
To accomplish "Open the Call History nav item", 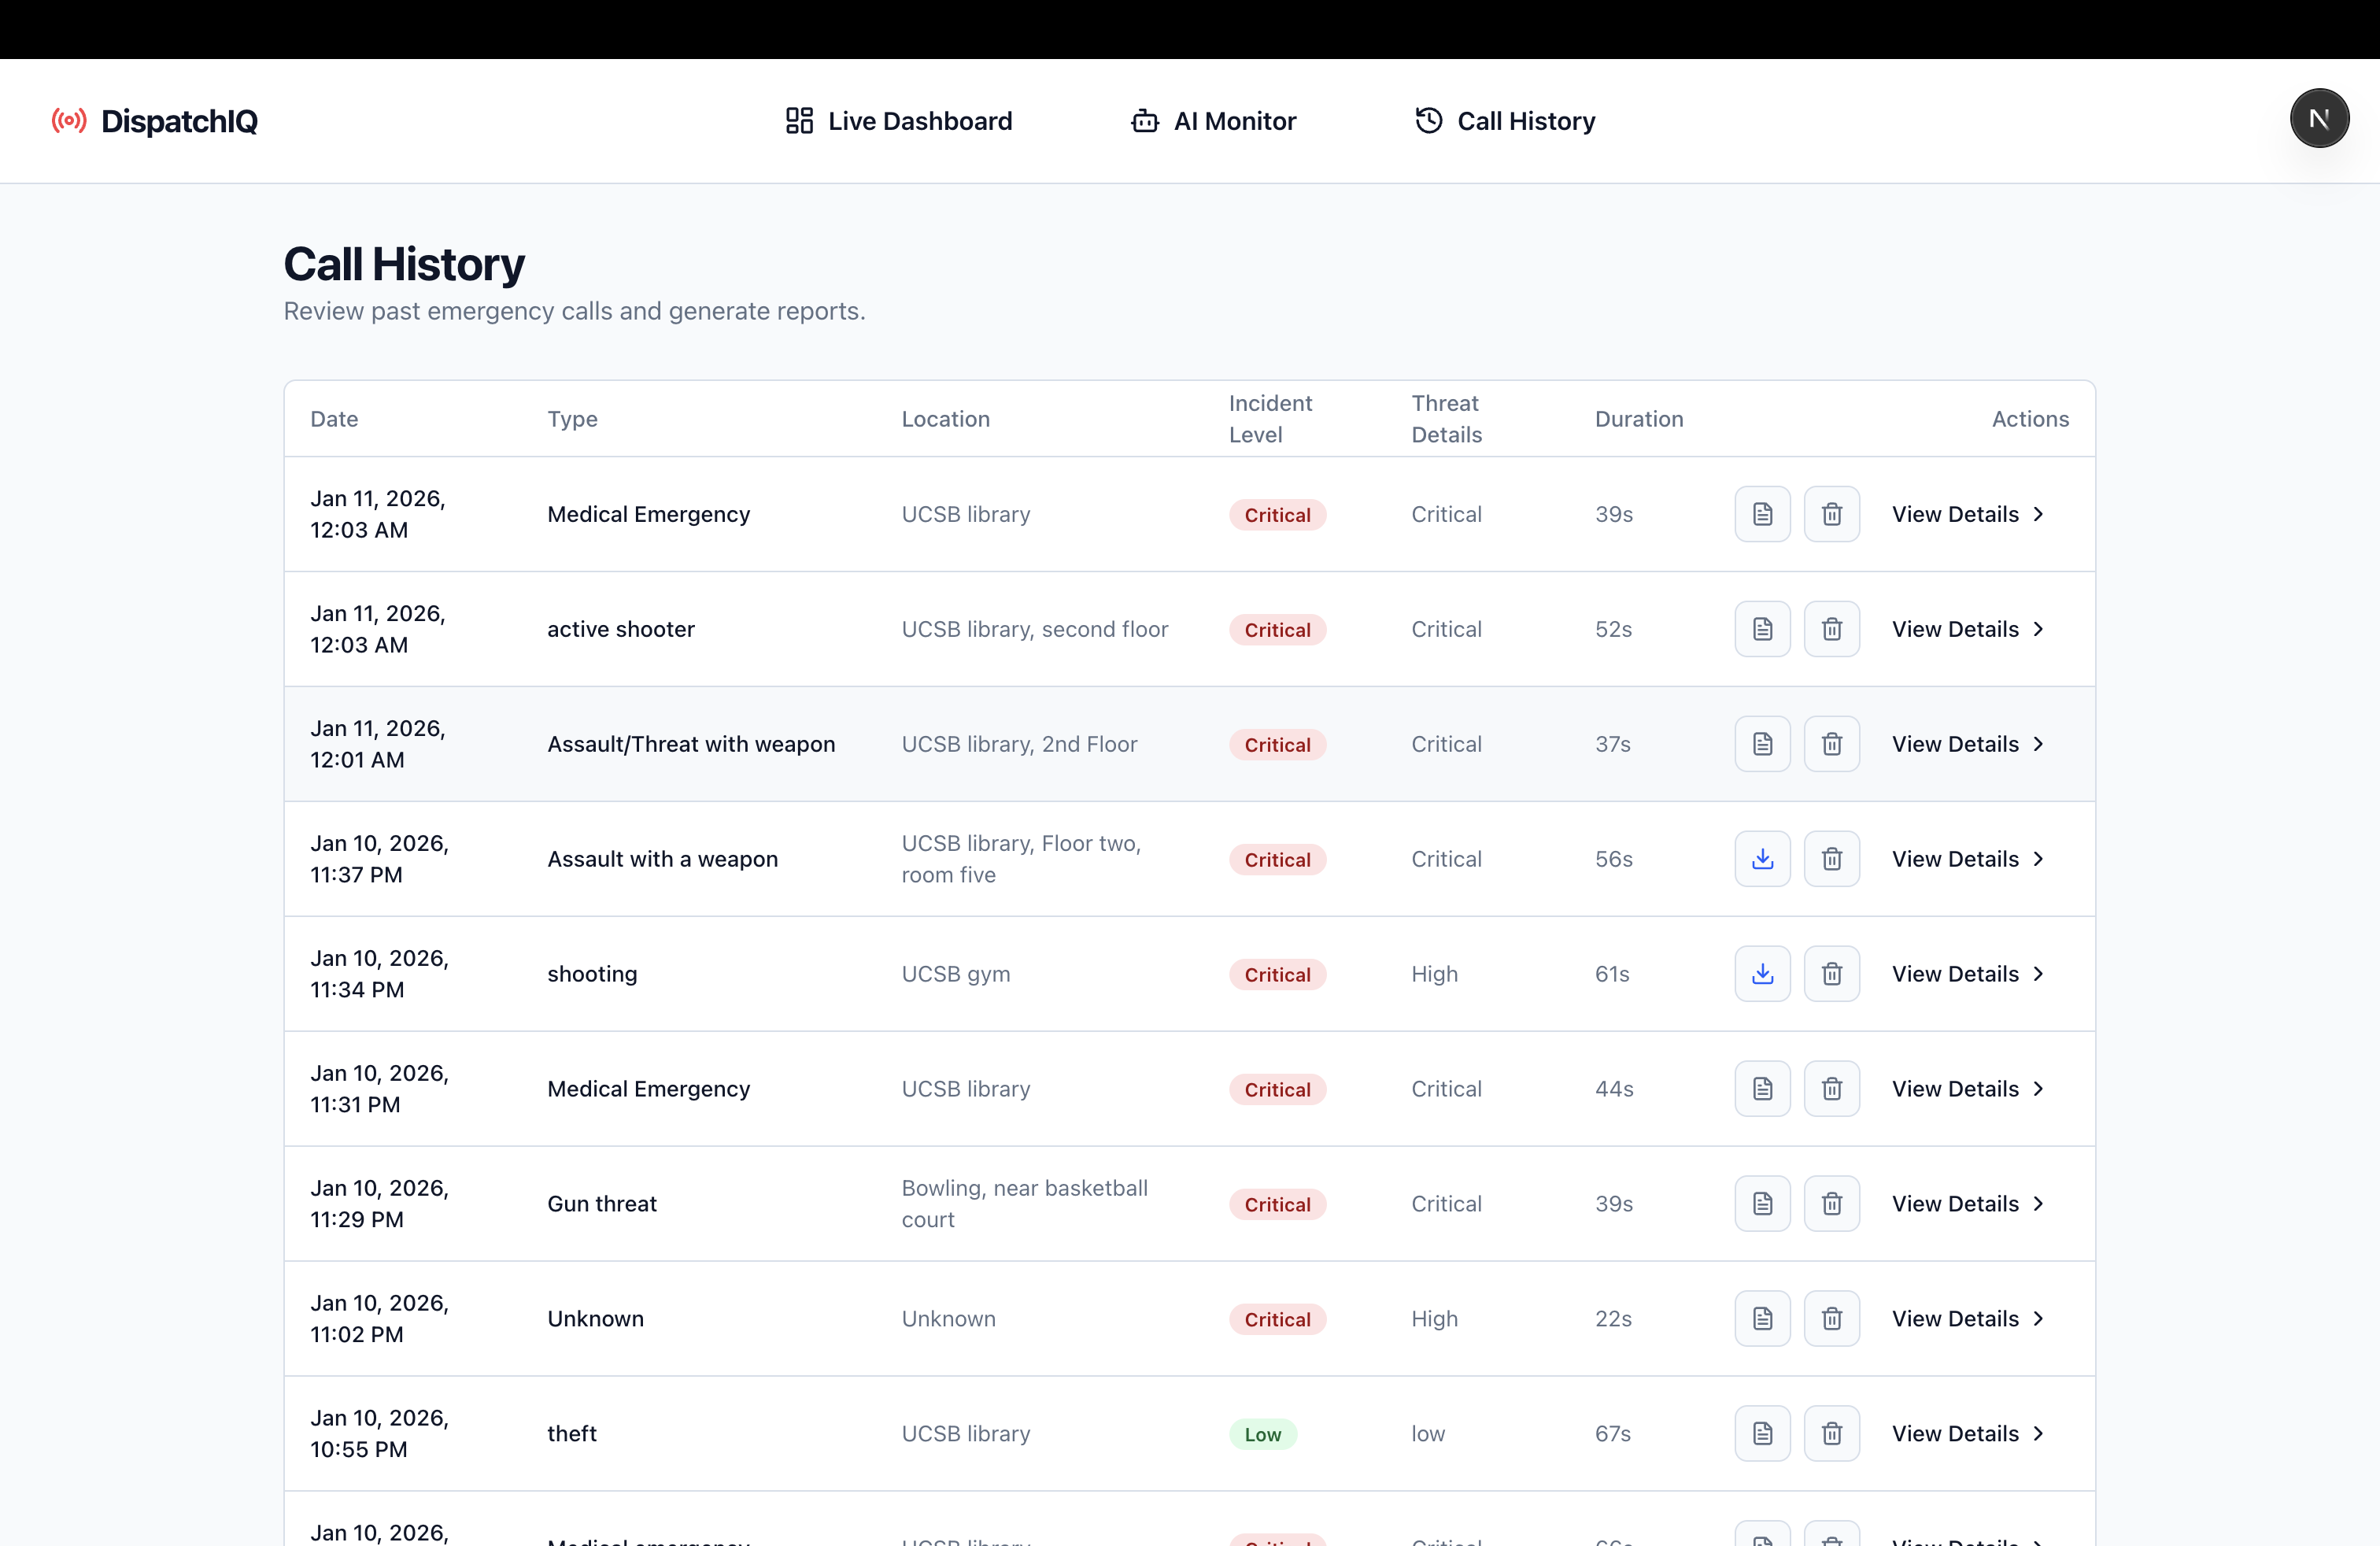I will pos(1505,121).
